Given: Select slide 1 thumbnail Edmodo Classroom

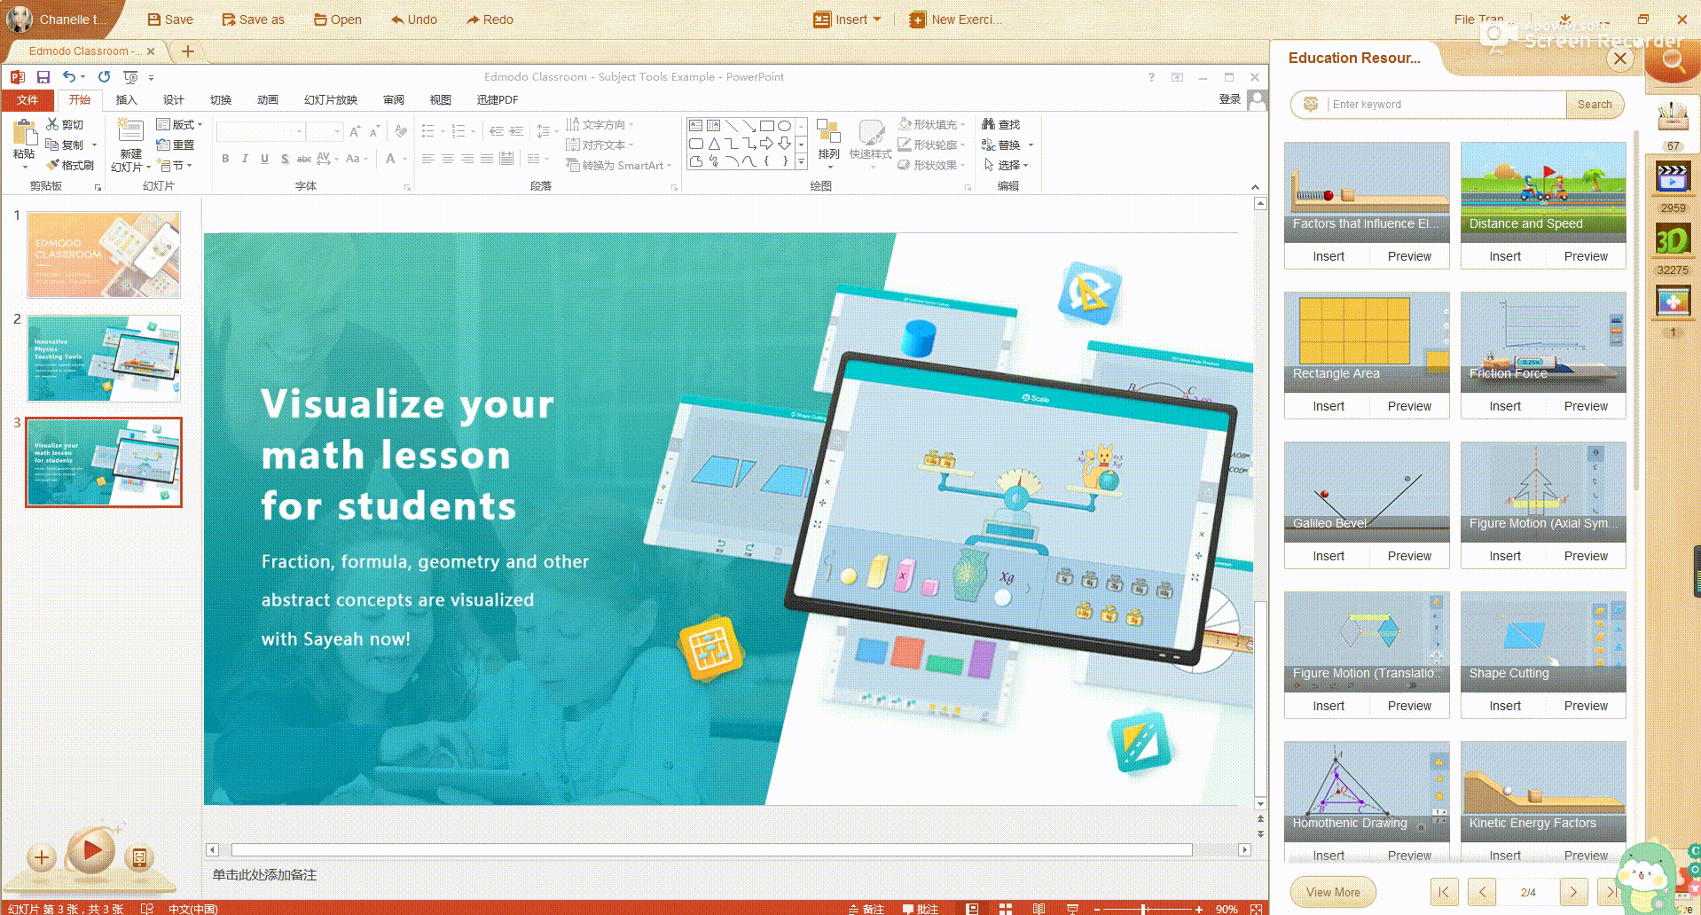Looking at the screenshot, I should coord(104,254).
